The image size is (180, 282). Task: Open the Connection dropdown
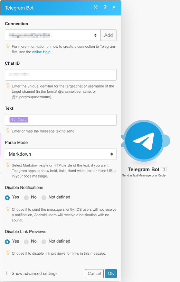[x=53, y=35]
